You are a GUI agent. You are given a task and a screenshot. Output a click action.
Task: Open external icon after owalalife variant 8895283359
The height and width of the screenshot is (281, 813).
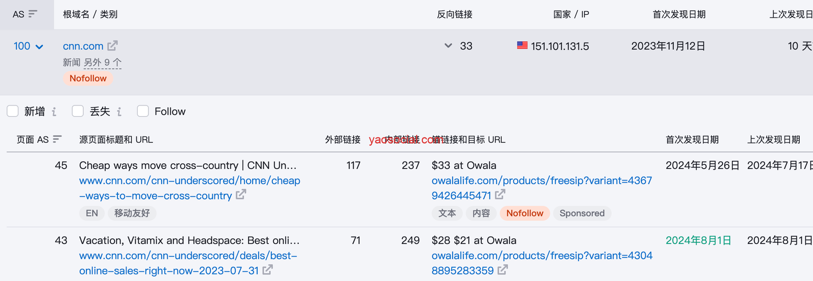tap(503, 270)
